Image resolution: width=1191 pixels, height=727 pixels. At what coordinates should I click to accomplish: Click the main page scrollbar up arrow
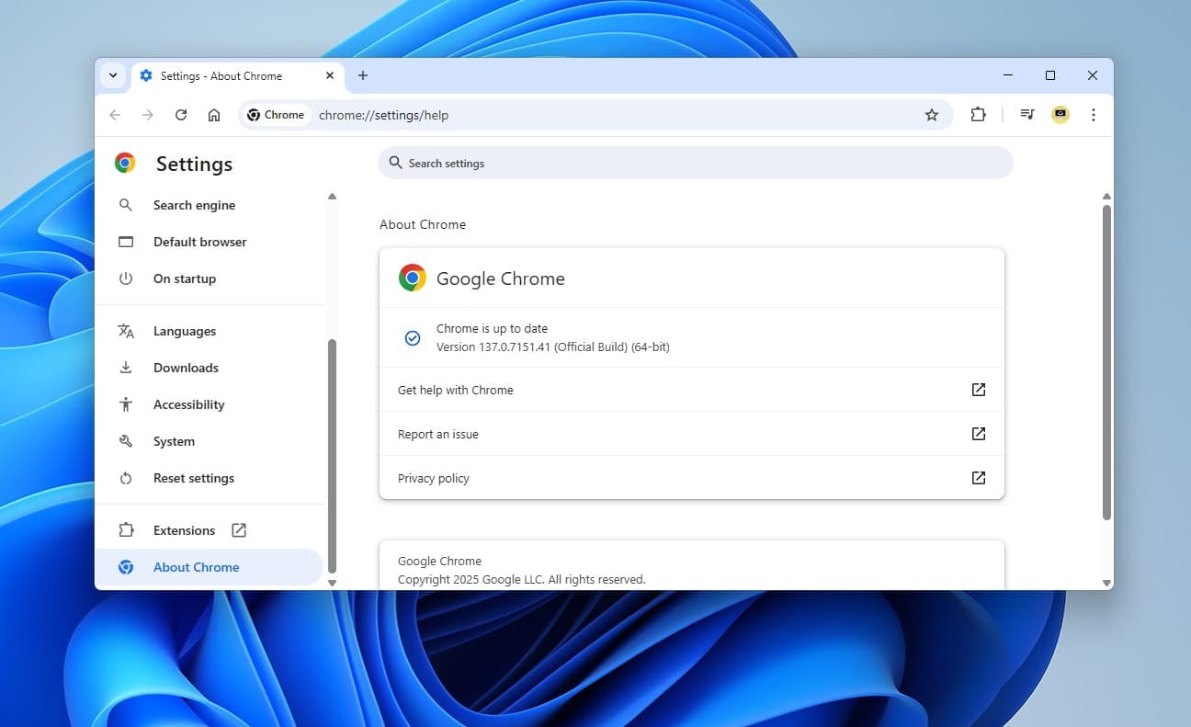tap(1106, 197)
